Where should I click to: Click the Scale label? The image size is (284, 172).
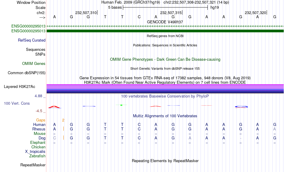pyautogui.click(x=40, y=7)
